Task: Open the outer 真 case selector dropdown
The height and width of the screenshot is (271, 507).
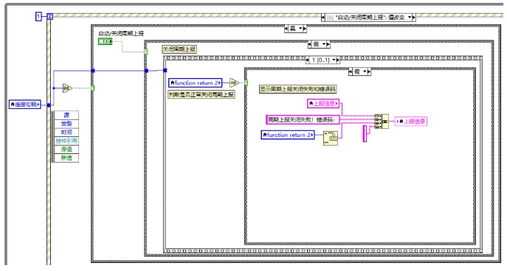Action: (300, 29)
